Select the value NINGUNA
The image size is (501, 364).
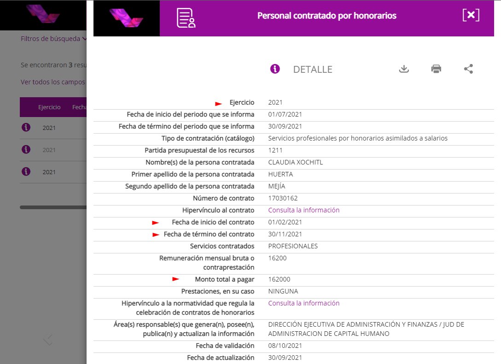click(283, 291)
